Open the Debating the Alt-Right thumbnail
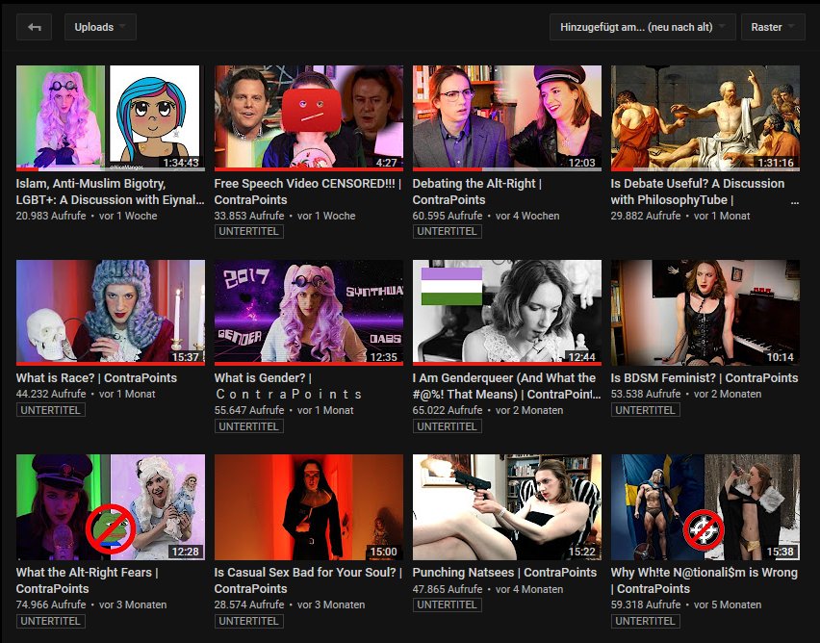Image resolution: width=820 pixels, height=643 pixels. 507,117
